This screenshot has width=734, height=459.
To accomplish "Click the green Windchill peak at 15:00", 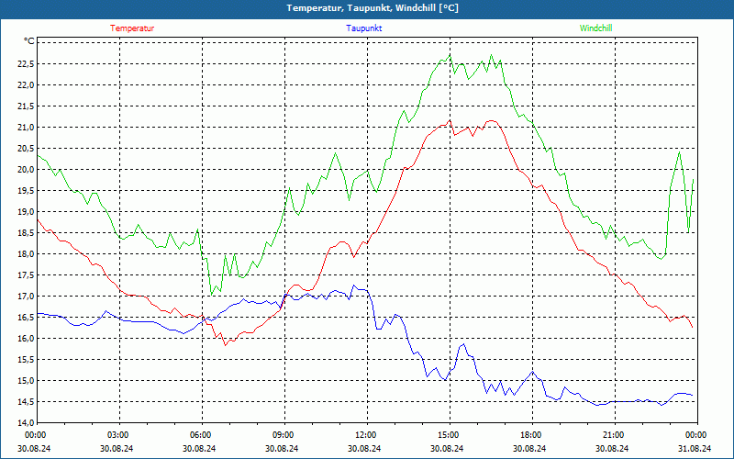I will point(450,55).
